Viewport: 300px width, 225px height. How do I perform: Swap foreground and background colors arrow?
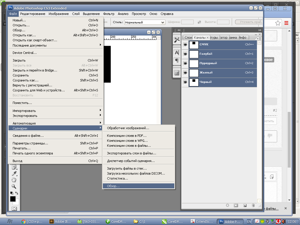(x=17, y=193)
